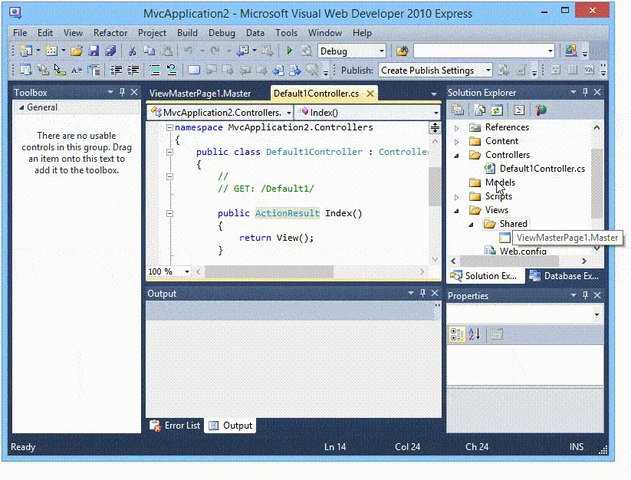Cut the selection with the scissors icon
The height and width of the screenshot is (480, 631).
pos(132,51)
